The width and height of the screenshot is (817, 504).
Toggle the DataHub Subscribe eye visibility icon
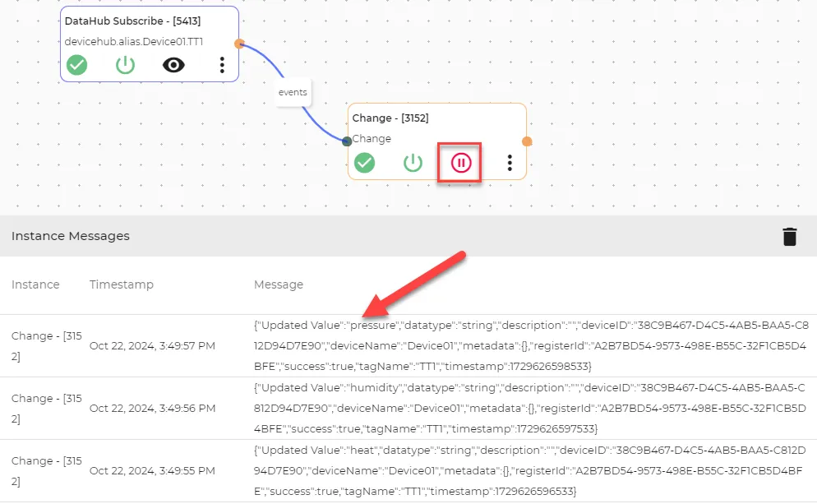pos(173,65)
